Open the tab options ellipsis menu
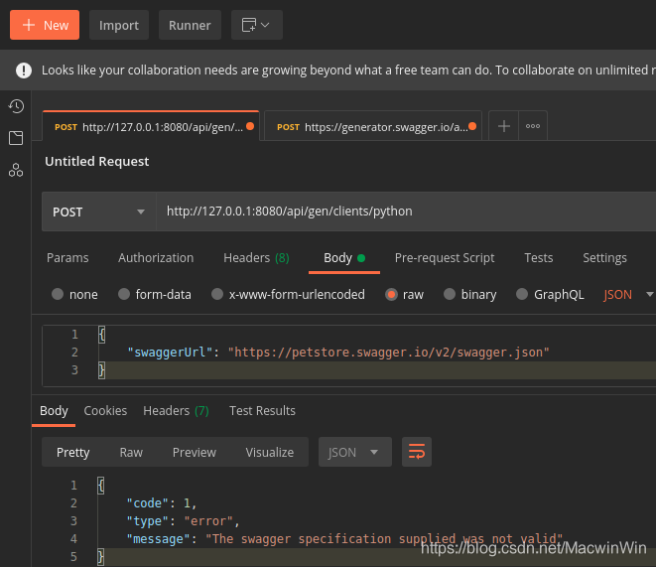Viewport: 656px width, 567px height. coord(533,126)
